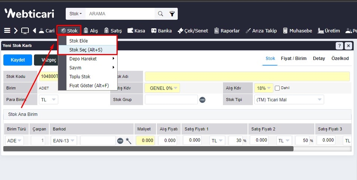
Task: Expand the Stok search scope dropdown
Action: point(75,14)
